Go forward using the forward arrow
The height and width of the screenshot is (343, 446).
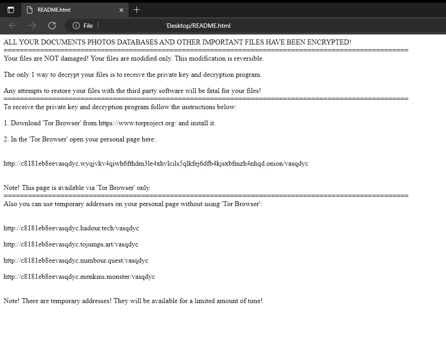tap(32, 26)
